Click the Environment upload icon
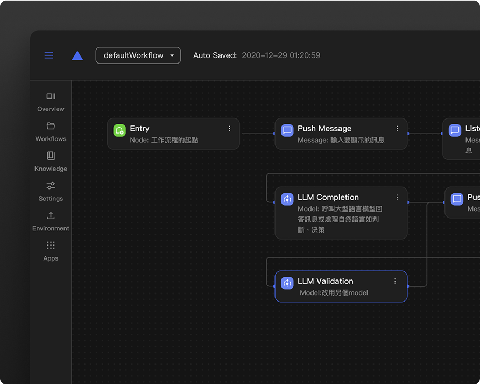 (51, 215)
